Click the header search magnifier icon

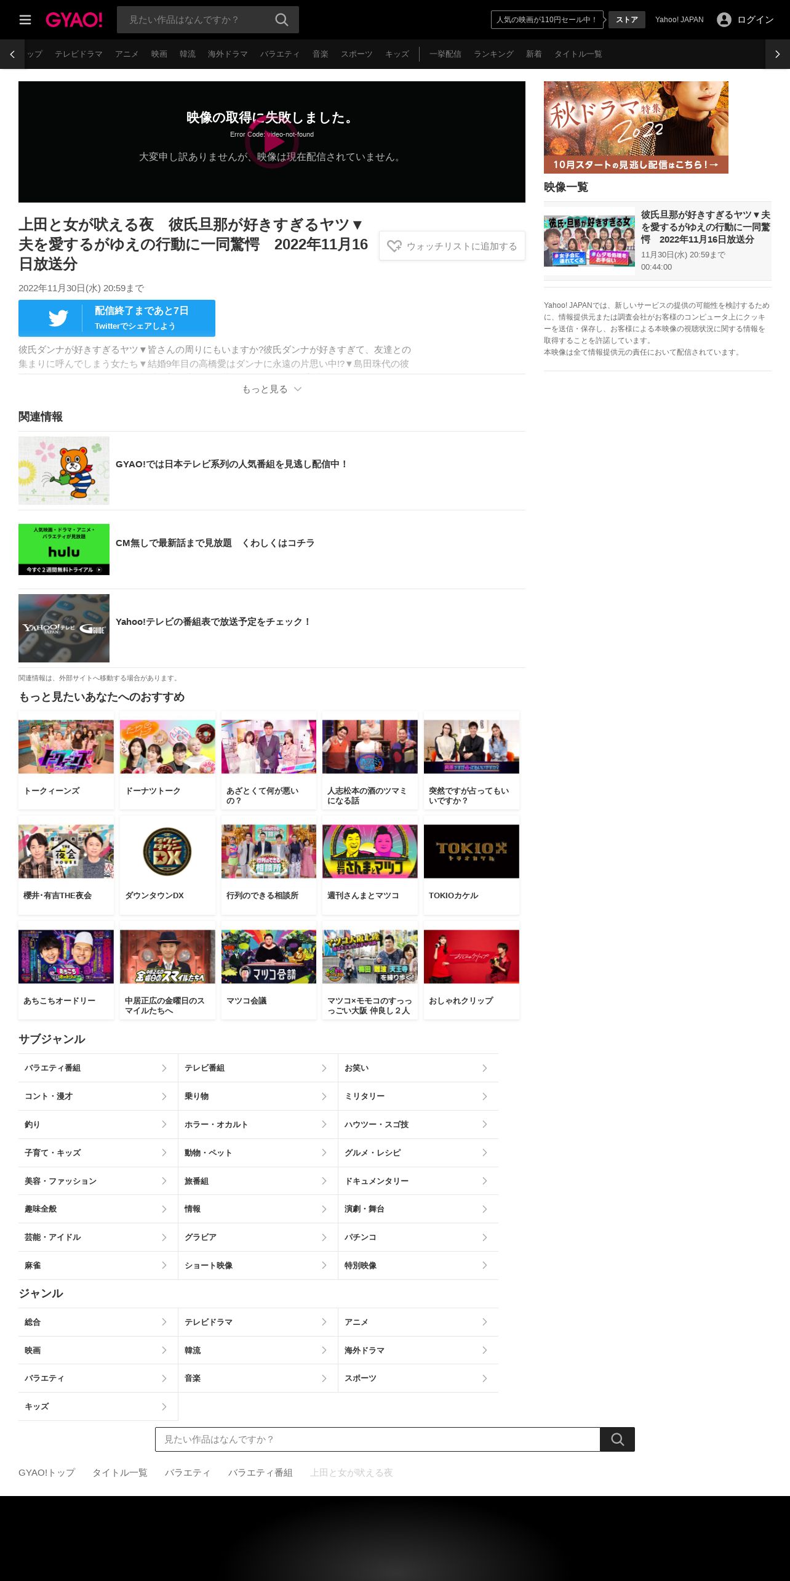(x=281, y=20)
